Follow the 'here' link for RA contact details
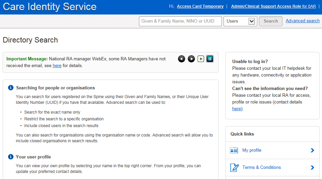 237,109
